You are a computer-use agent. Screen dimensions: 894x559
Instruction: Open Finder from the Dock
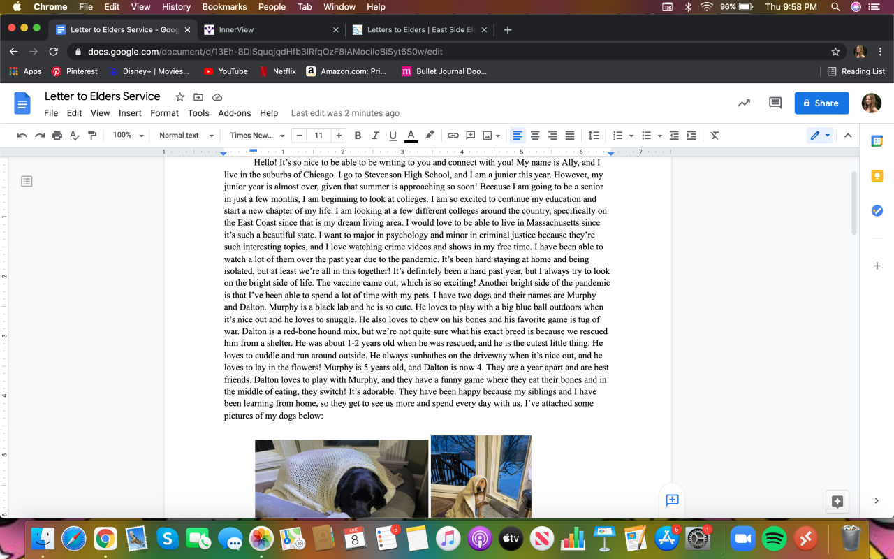click(x=43, y=538)
